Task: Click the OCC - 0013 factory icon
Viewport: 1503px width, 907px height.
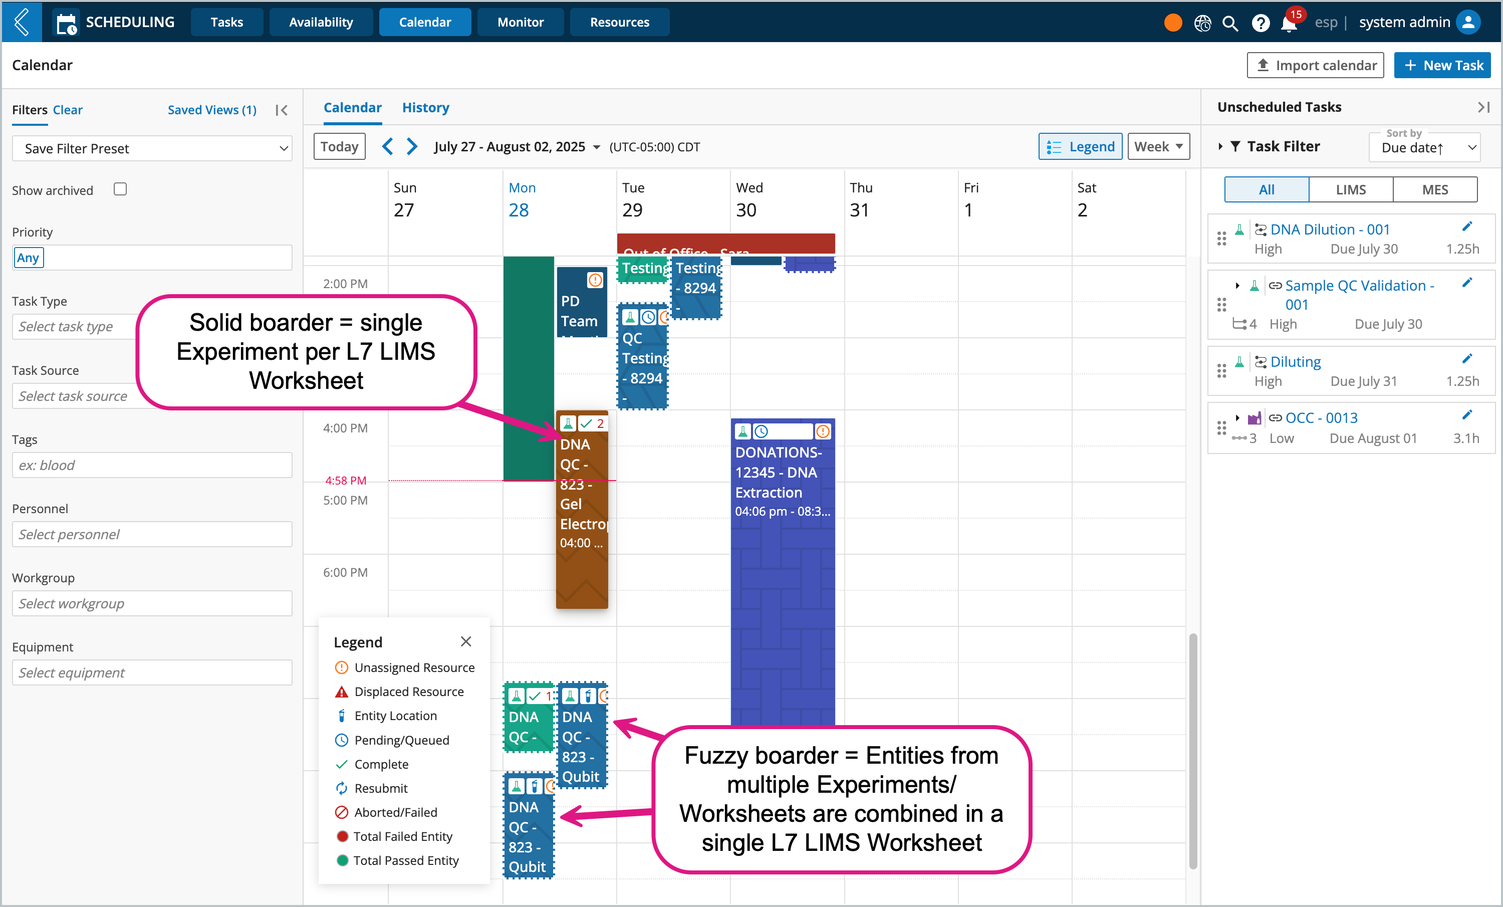Action: (x=1254, y=418)
